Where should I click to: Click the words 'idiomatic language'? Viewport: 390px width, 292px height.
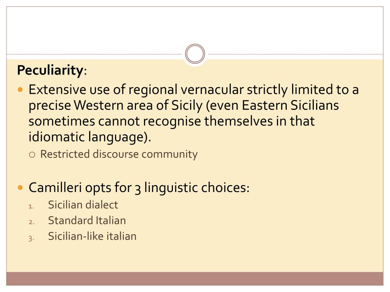pos(88,137)
